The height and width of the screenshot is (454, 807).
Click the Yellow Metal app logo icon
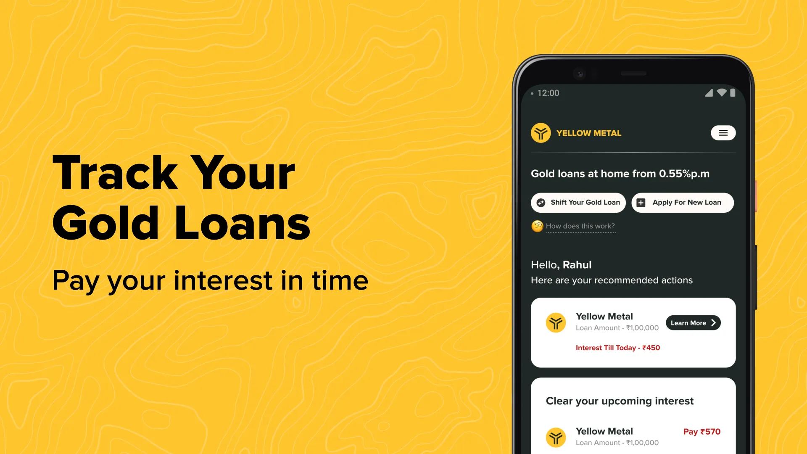(x=541, y=133)
